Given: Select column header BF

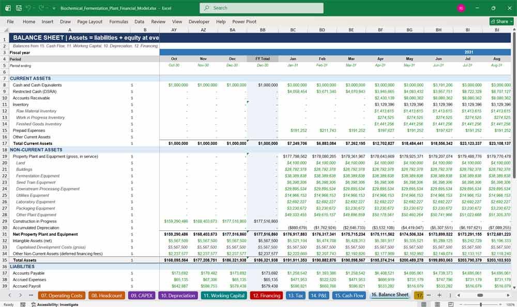Looking at the screenshot, I should [x=381, y=30].
